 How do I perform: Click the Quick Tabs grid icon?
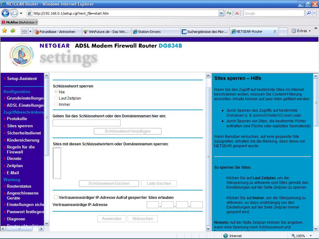coord(24,31)
